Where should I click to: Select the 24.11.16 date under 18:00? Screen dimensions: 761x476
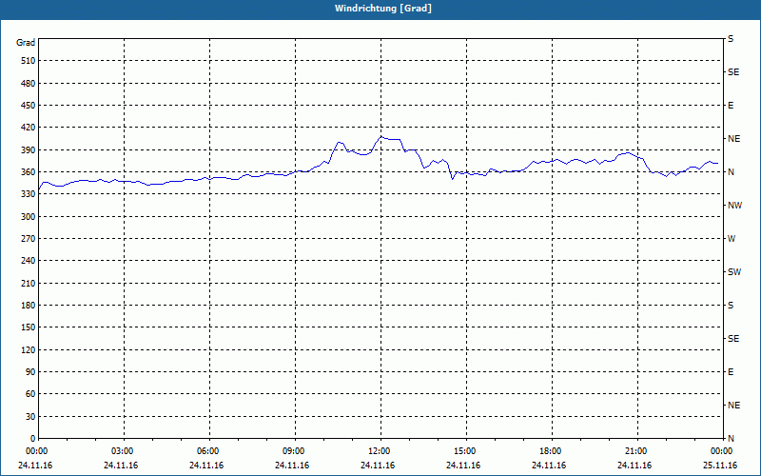click(x=549, y=466)
